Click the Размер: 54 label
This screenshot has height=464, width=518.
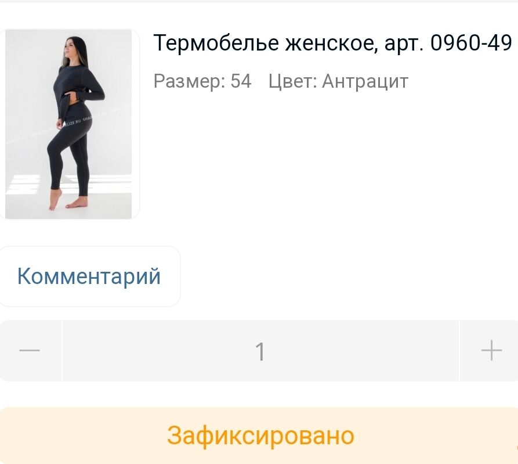tap(202, 81)
